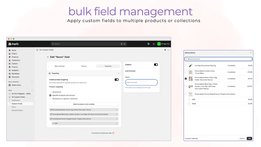Click the Cushion Cover product thumbnail
Viewport: 261px width, 147px height.
[x=191, y=72]
